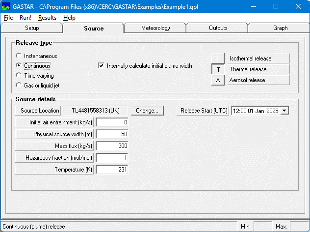The image size is (310, 232).
Task: Click the Change... location button
Action: [x=147, y=111]
